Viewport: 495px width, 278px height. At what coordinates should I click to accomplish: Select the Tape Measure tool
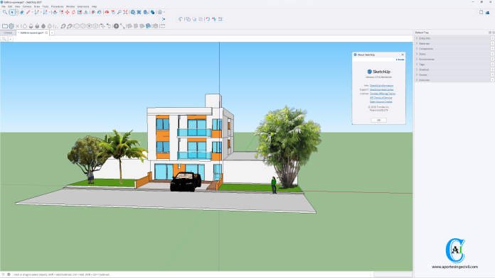[92, 12]
